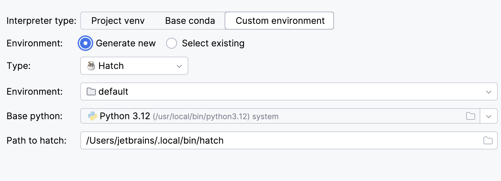Click the default environment name
Image resolution: width=501 pixels, height=181 pixels.
coord(113,91)
